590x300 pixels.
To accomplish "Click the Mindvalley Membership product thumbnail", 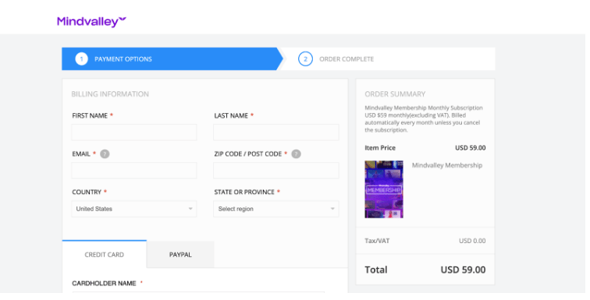I will point(384,189).
